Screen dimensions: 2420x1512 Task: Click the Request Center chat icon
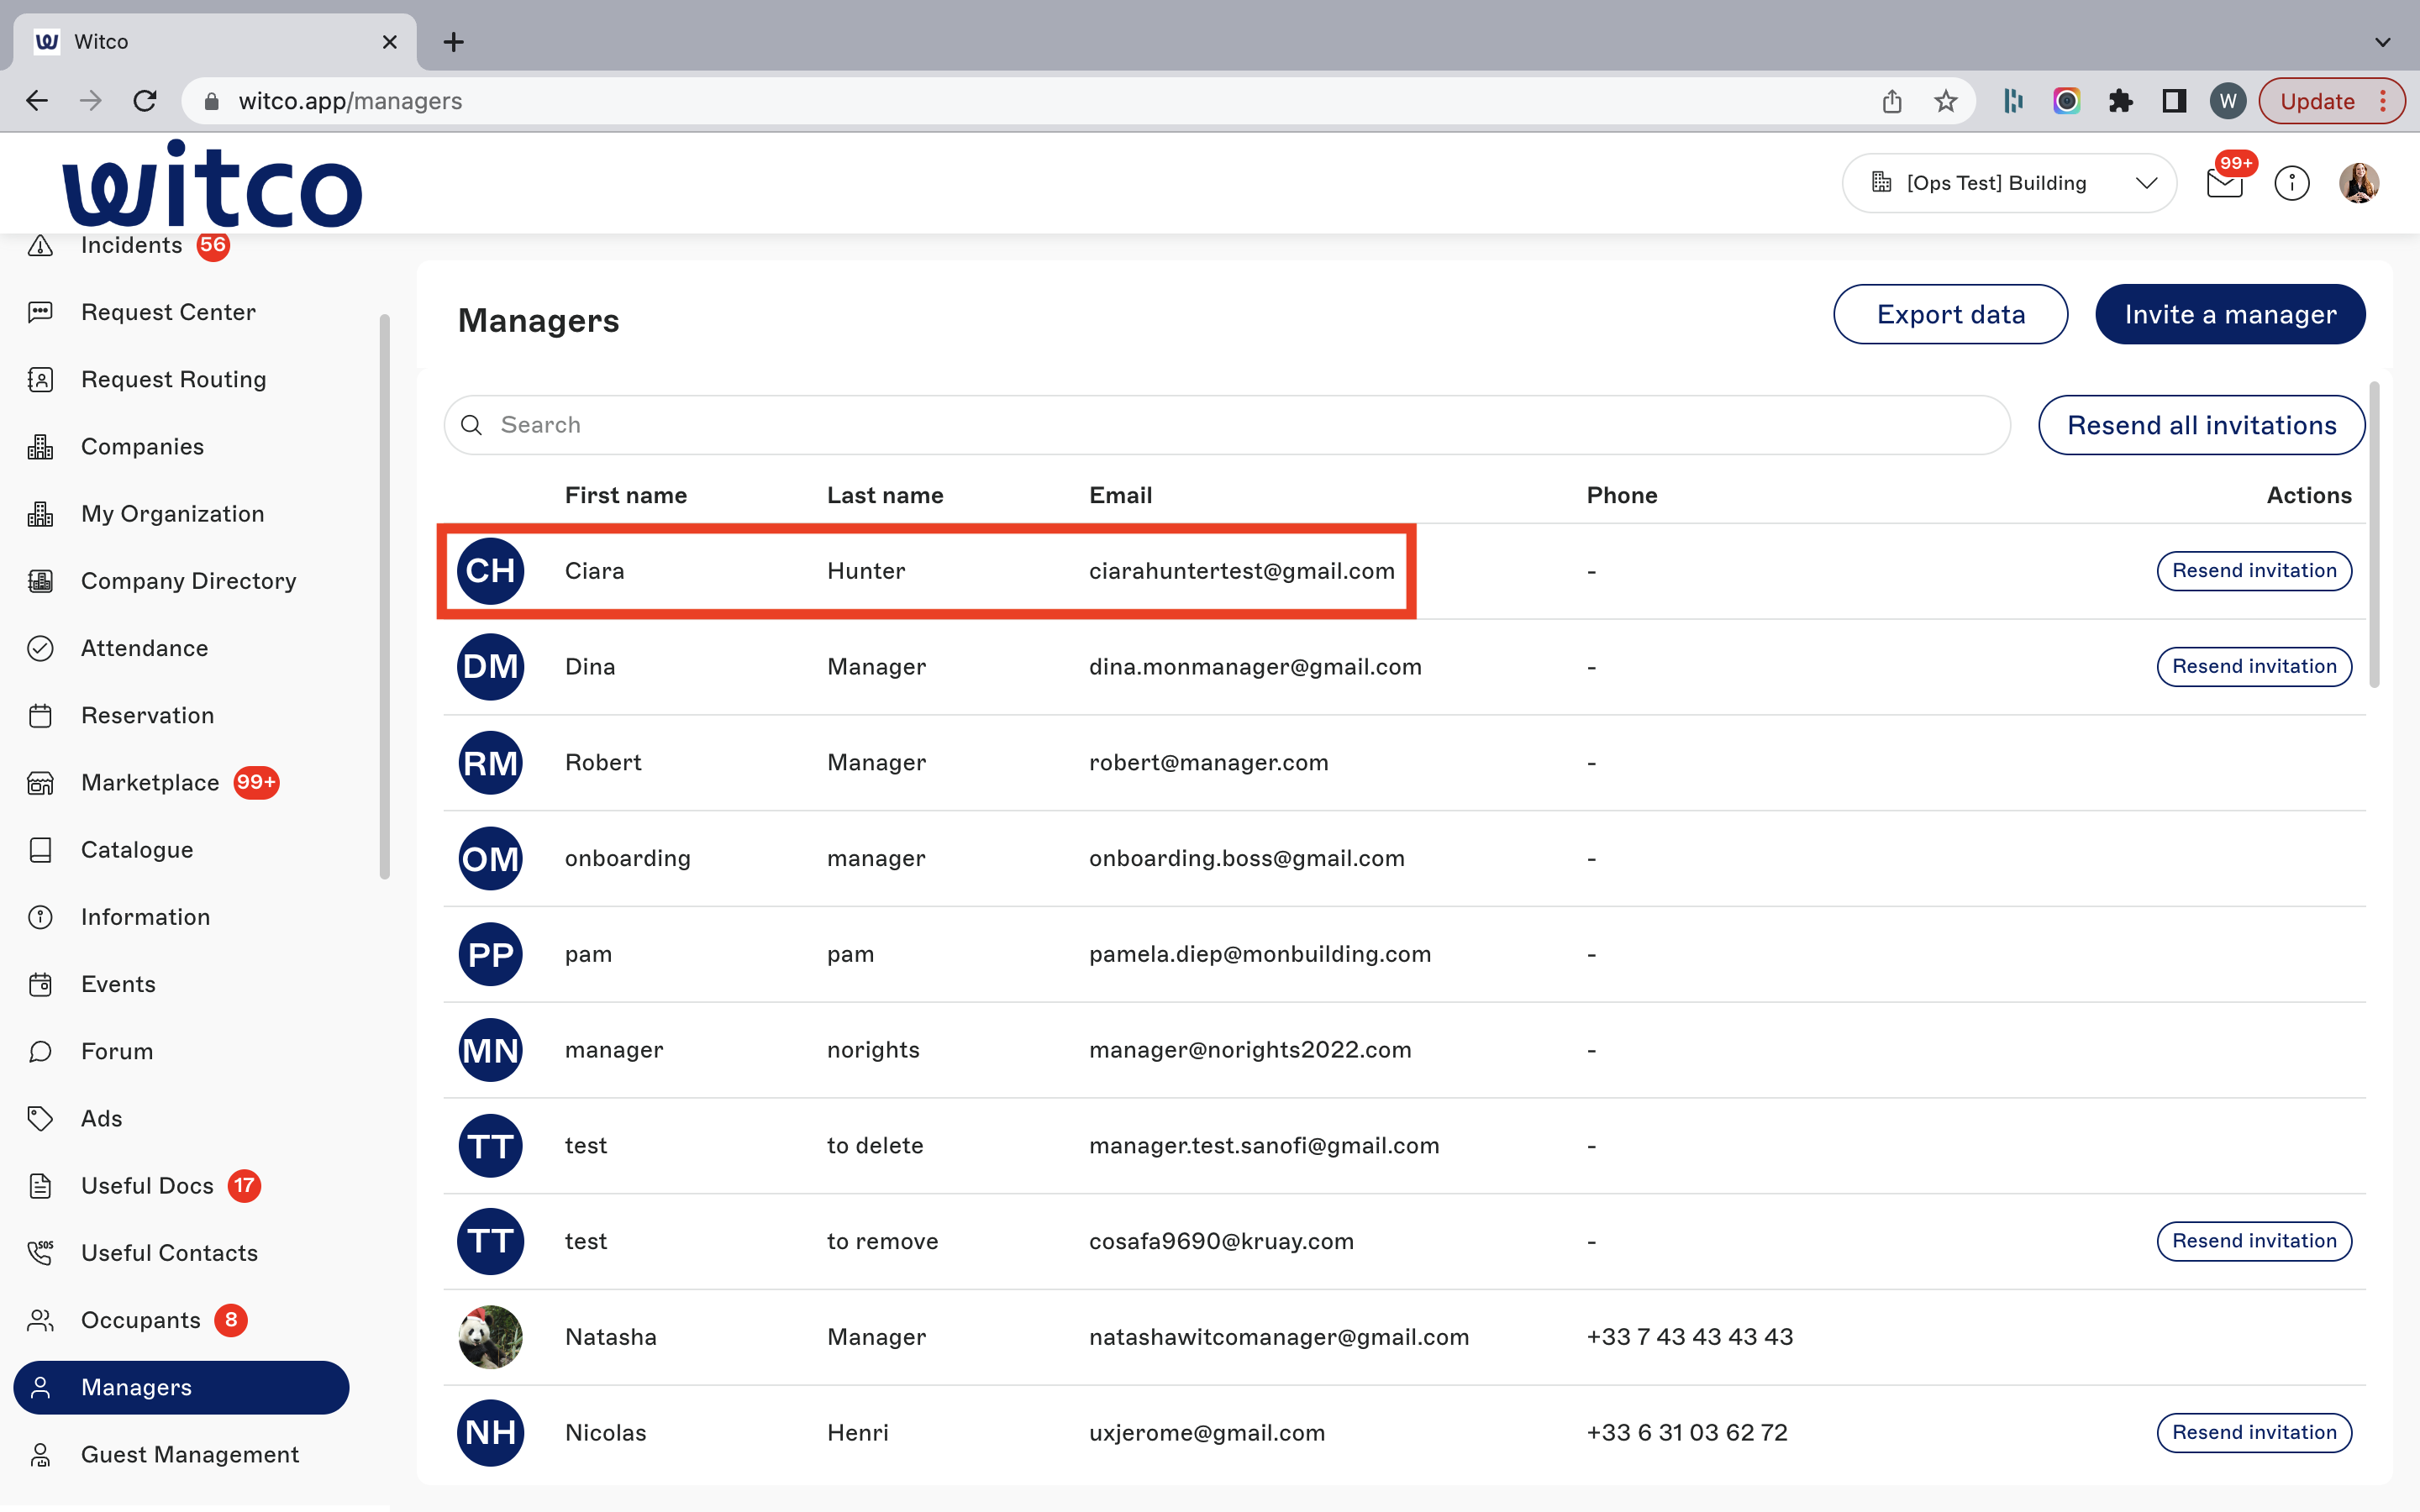(x=40, y=312)
